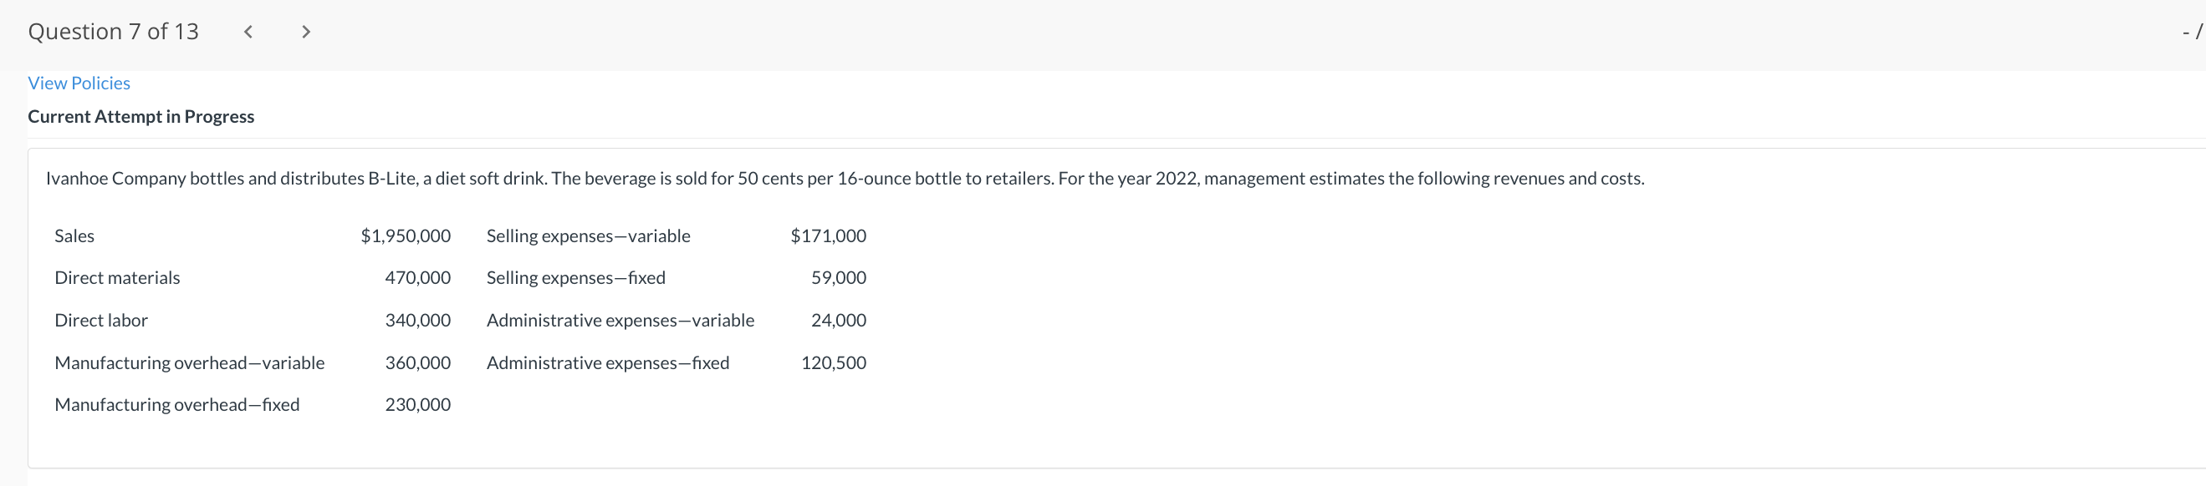Image resolution: width=2206 pixels, height=486 pixels.
Task: Go to the previous question arrow
Action: tap(248, 32)
